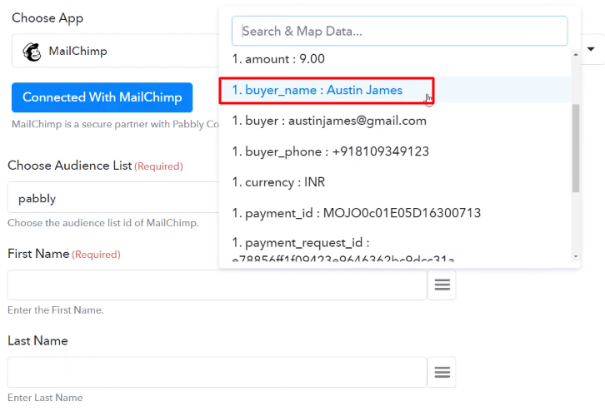Click the 'Choose Audience List' label text
Viewport: 605px width, 416px height.
coord(70,166)
